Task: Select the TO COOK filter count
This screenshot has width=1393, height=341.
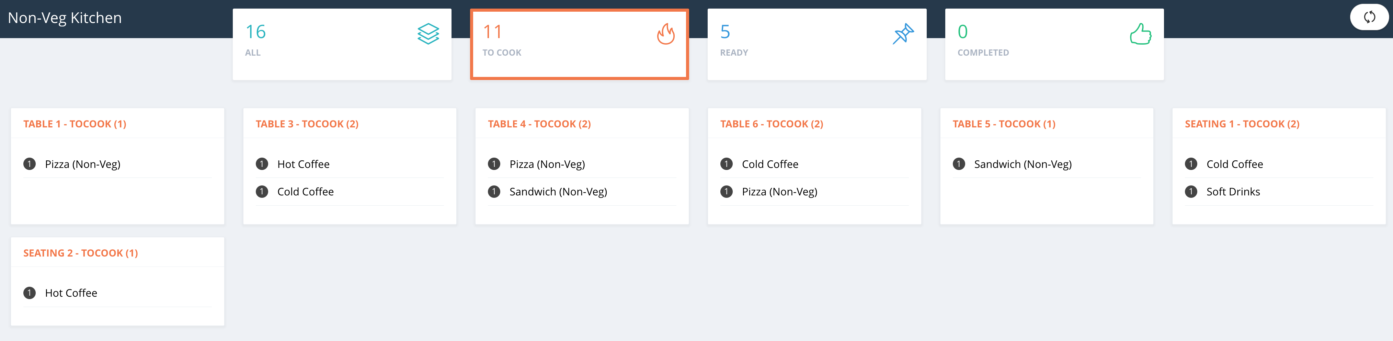Action: 493,32
